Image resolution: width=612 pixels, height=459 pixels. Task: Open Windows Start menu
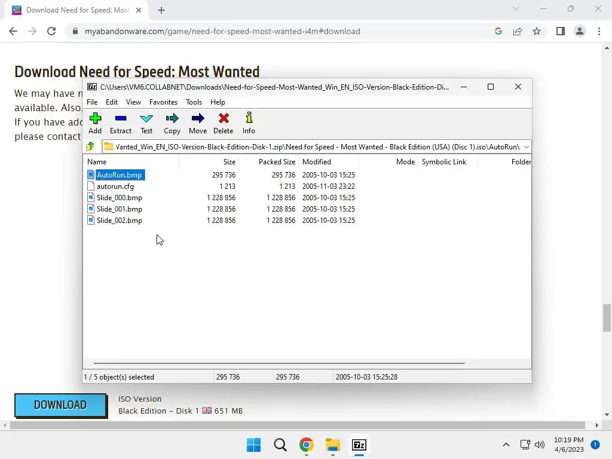[253, 445]
